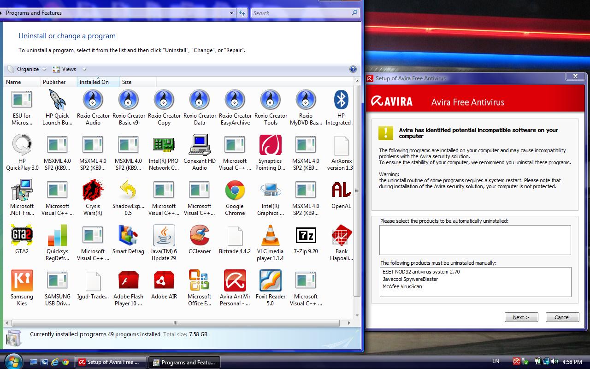Expand the address bar history dropdown
The image size is (590, 369).
[232, 13]
